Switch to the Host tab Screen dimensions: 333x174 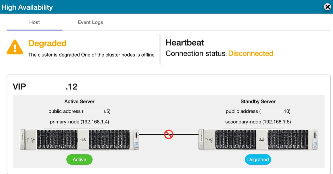(x=34, y=22)
